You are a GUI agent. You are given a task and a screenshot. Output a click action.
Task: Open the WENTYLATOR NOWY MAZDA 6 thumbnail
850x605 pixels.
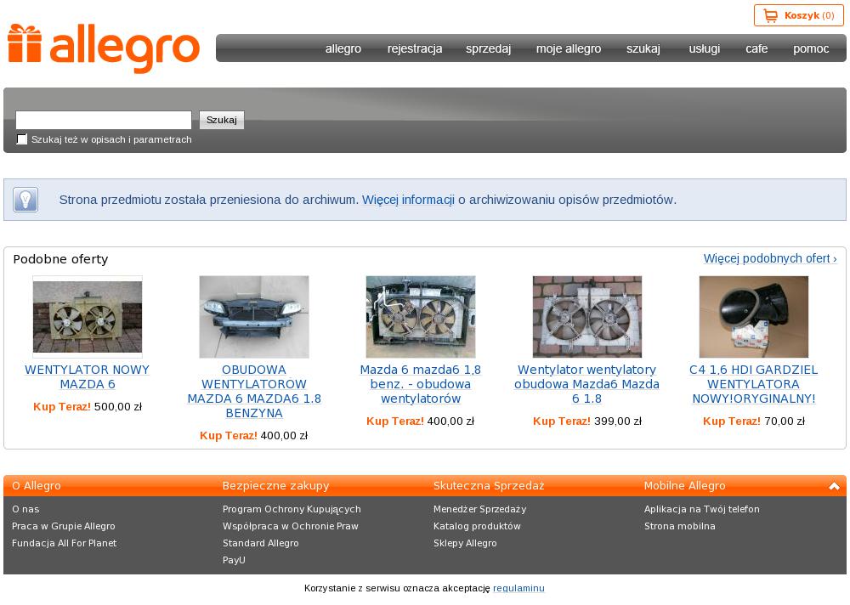click(x=88, y=317)
